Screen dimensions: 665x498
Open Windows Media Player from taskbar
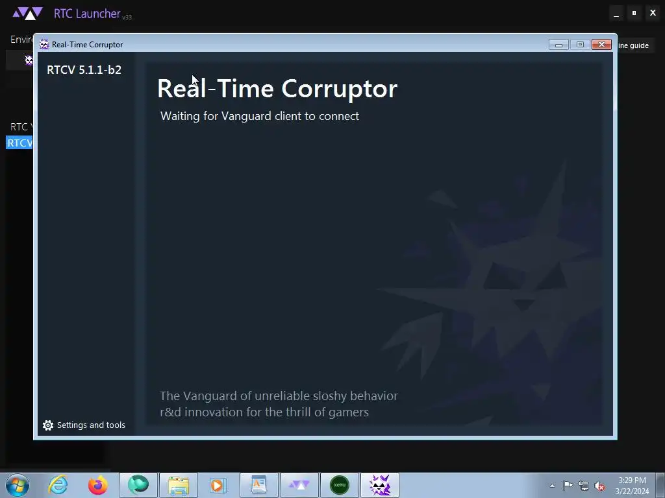tap(218, 485)
